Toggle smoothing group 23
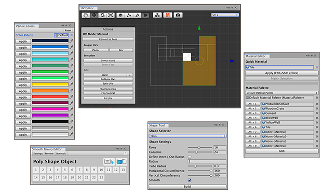The image size is (336, 196). (x=101, y=178)
